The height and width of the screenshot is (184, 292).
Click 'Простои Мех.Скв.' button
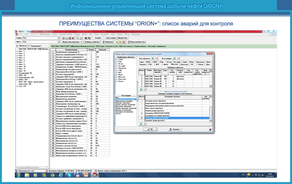tap(137, 42)
